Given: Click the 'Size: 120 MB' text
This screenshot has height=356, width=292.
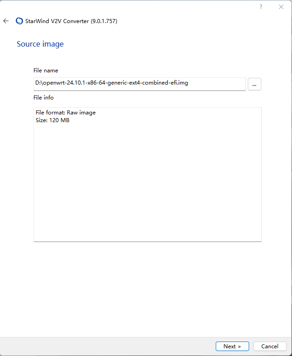Looking at the screenshot, I should pos(52,120).
